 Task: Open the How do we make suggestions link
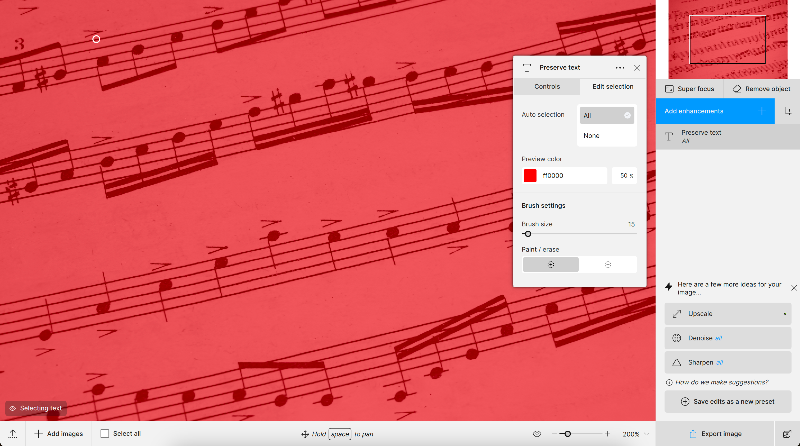tap(721, 382)
